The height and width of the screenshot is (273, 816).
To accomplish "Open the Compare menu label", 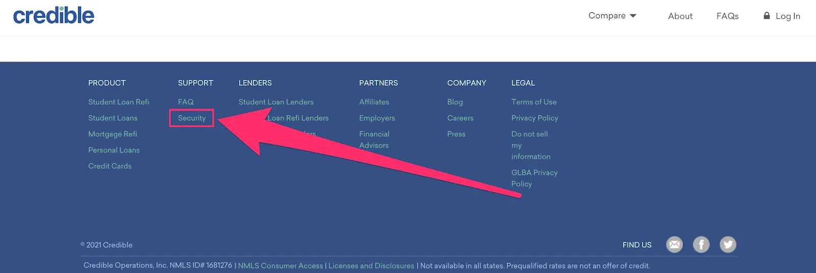I will point(607,16).
